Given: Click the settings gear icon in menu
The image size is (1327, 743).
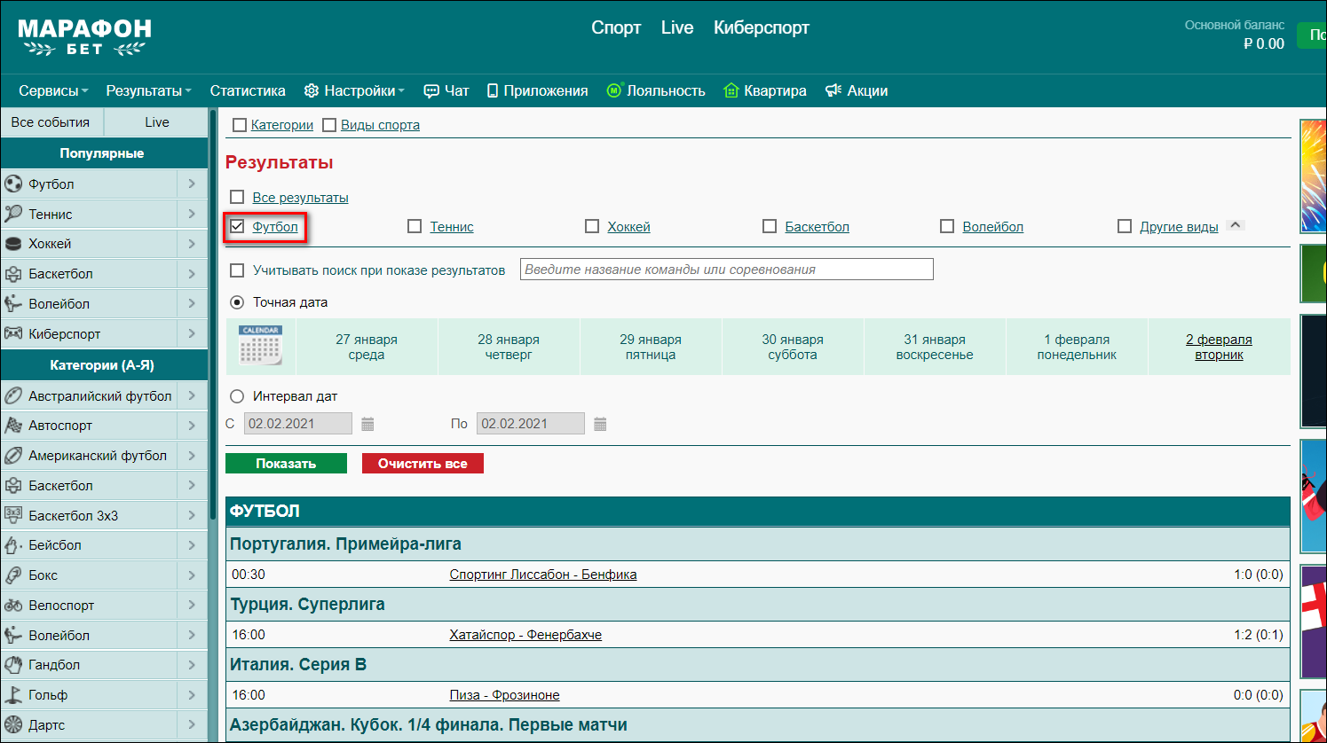Looking at the screenshot, I should pos(311,90).
